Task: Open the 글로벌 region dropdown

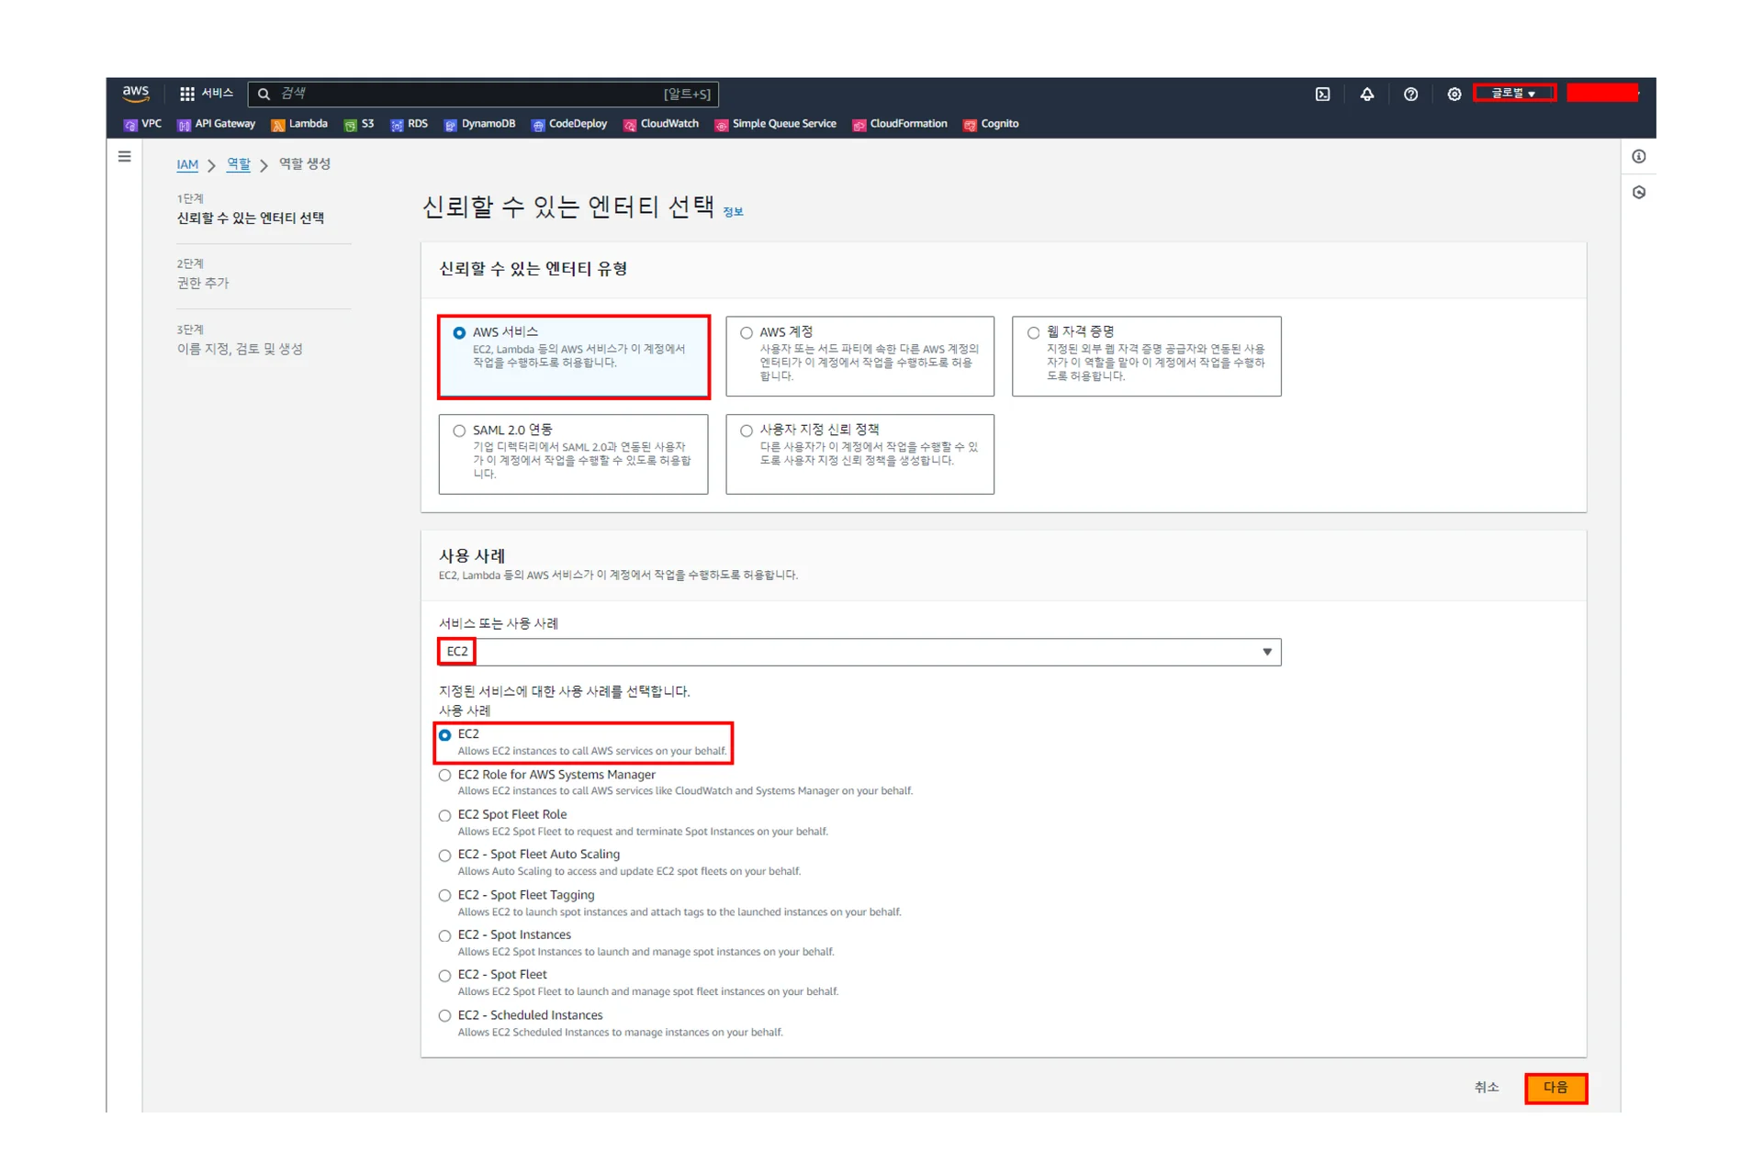Action: coord(1513,93)
